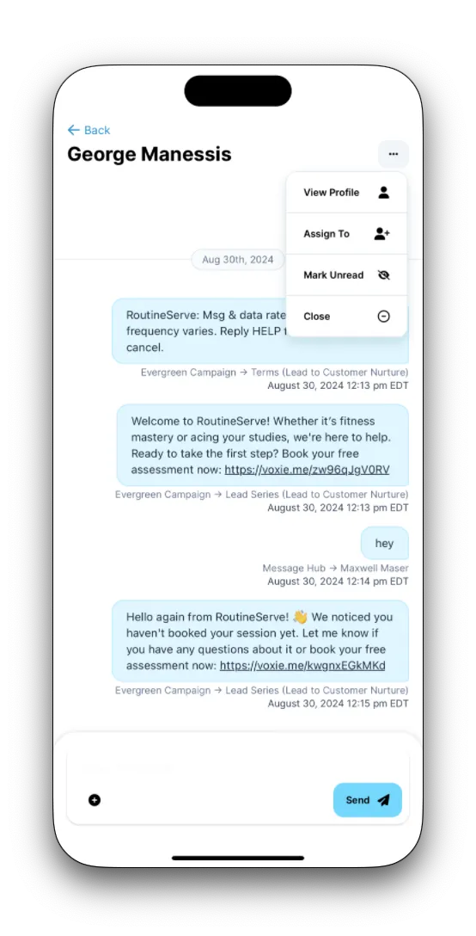Tap the Send button
The image size is (476, 936).
pyautogui.click(x=368, y=800)
